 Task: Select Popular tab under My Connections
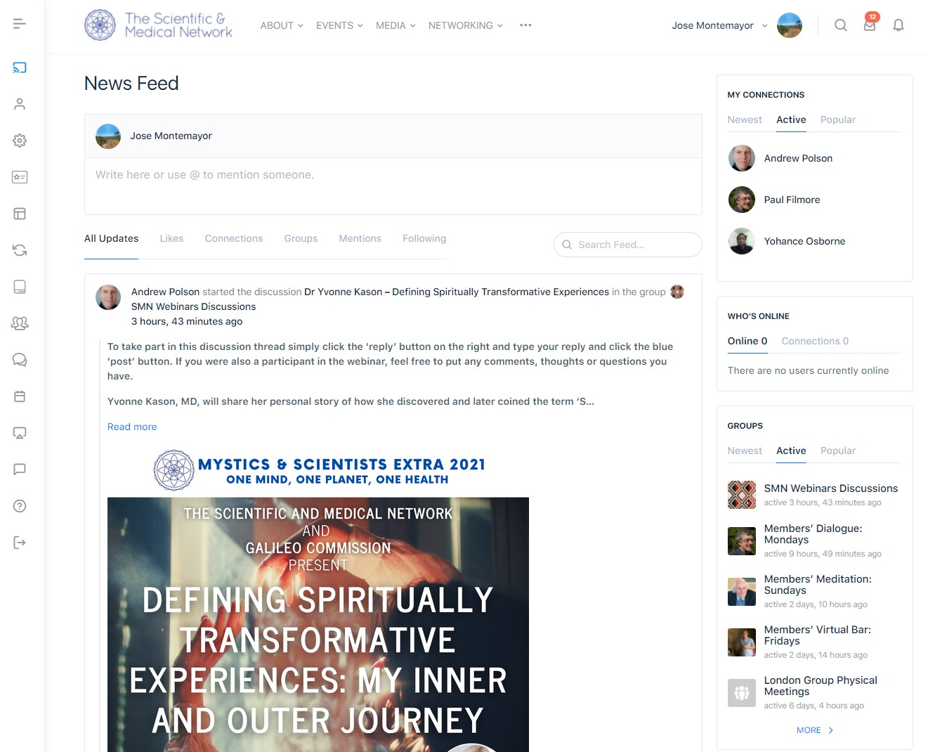point(838,119)
